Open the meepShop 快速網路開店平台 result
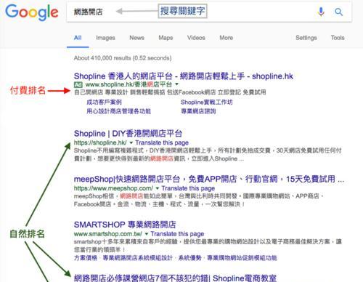Viewport: 363px width, 282px height. point(209,180)
